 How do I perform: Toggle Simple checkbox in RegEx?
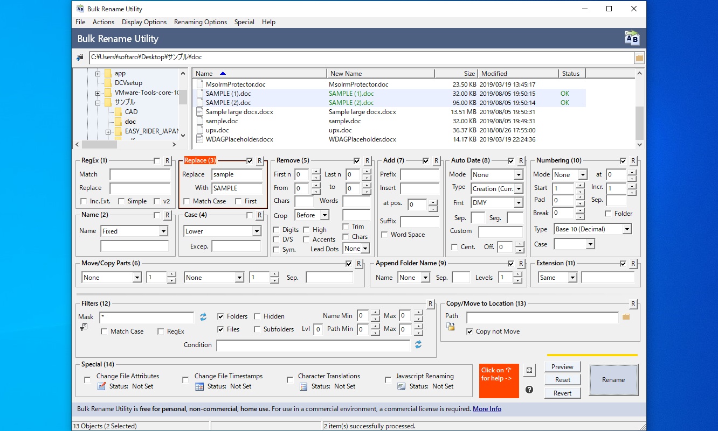click(121, 201)
